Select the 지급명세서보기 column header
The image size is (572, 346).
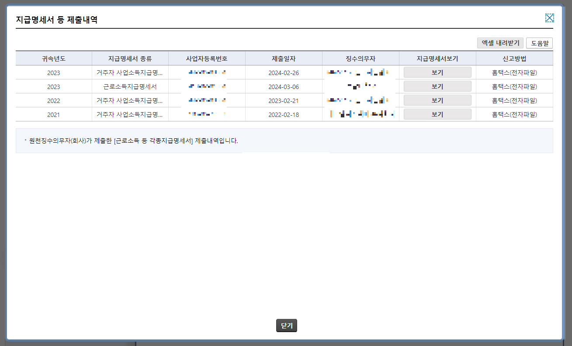click(437, 58)
